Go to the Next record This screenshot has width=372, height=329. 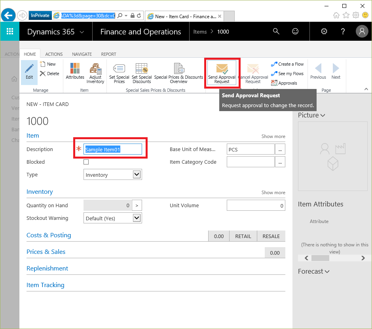coord(336,71)
